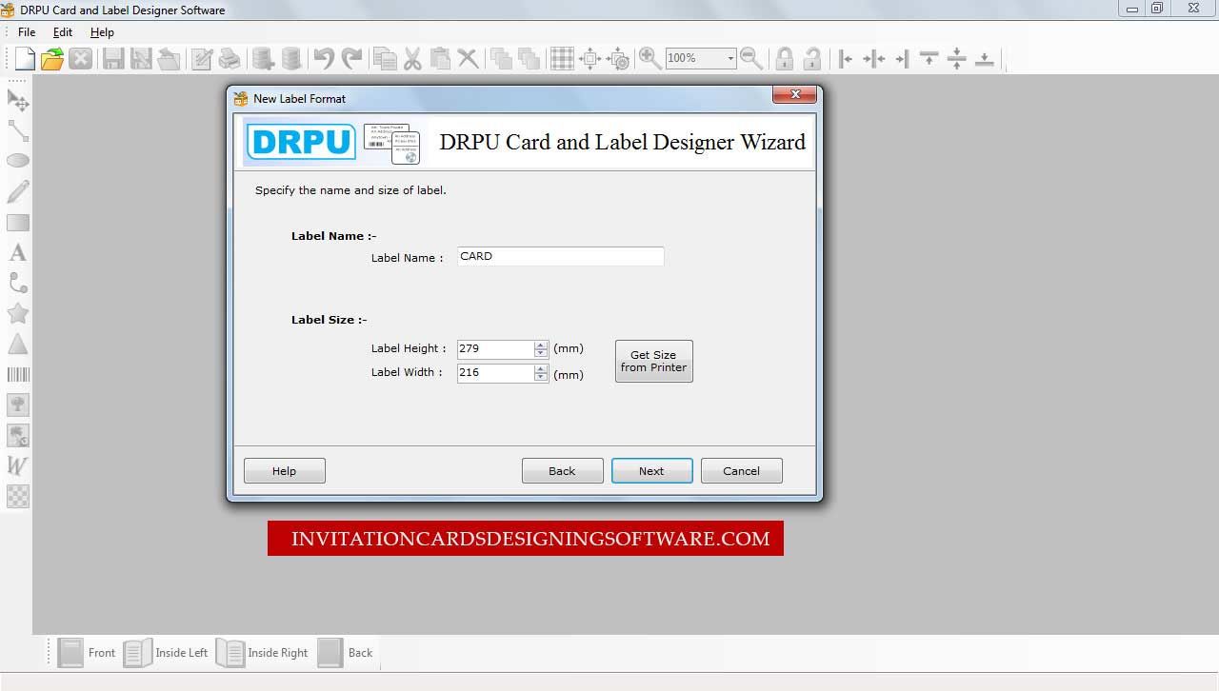Image resolution: width=1219 pixels, height=691 pixels.
Task: Open the File menu
Action: click(27, 32)
